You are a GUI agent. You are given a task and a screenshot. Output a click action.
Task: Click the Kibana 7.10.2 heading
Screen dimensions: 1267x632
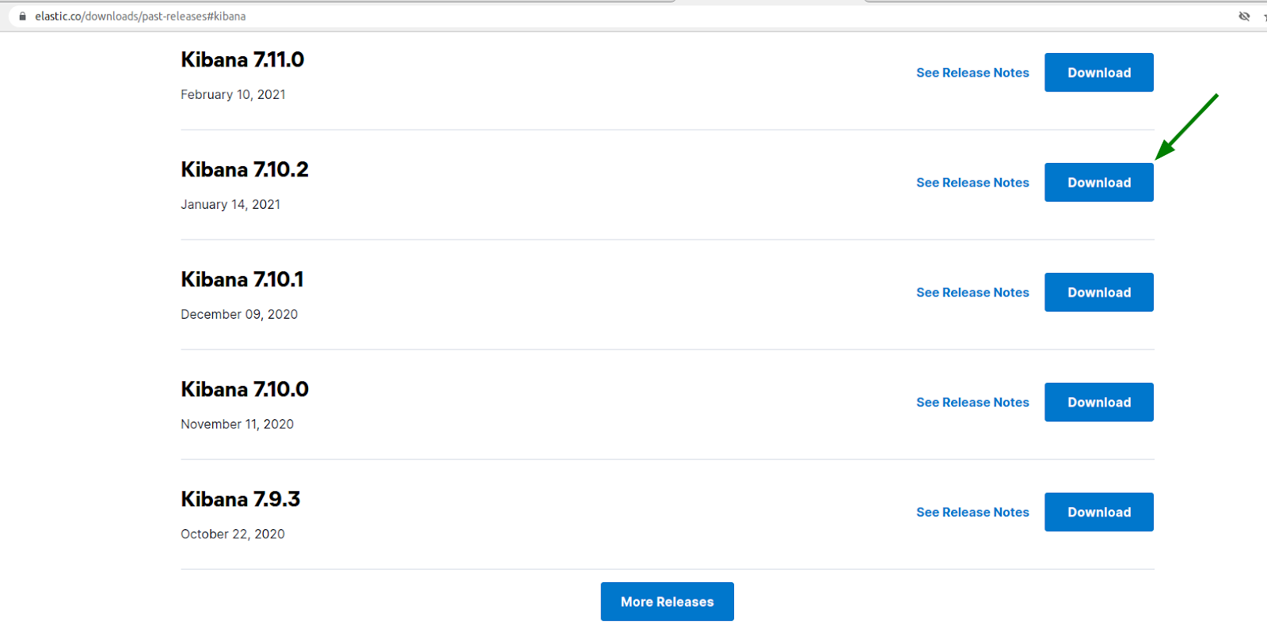pyautogui.click(x=245, y=169)
